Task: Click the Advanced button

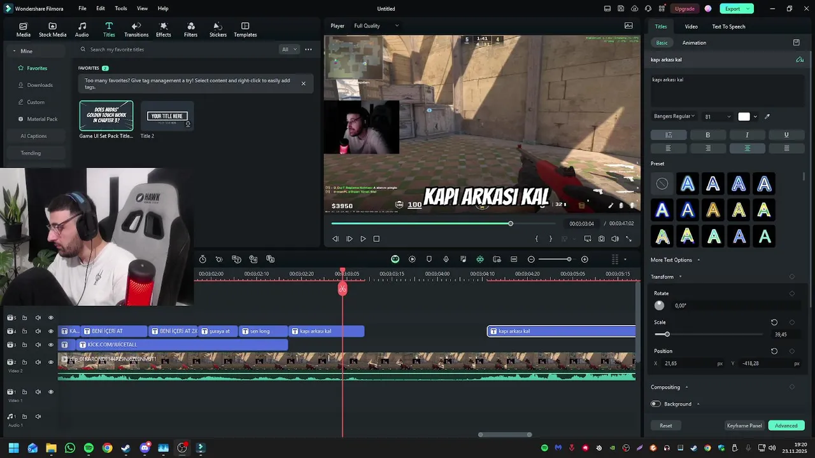Action: pos(786,426)
